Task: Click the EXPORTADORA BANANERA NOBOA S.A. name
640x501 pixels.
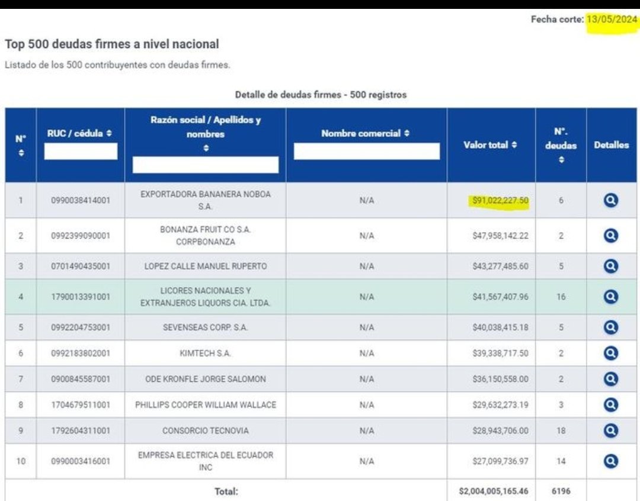Action: [x=206, y=200]
